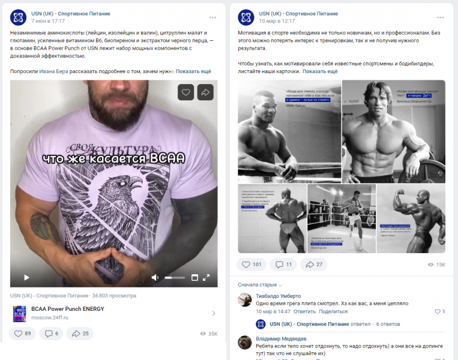The height and width of the screenshot is (360, 458).
Task: Play the BCAA video
Action: coord(26,277)
